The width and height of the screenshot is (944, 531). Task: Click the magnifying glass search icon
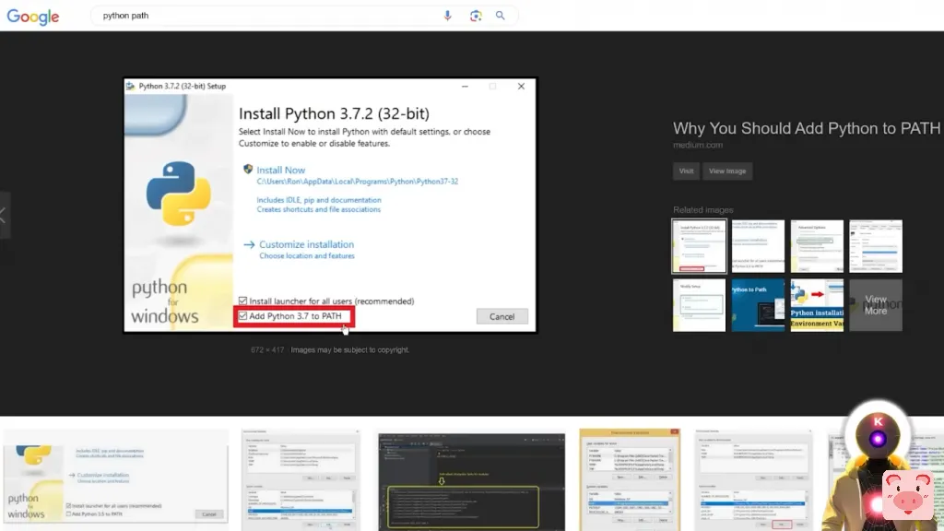pyautogui.click(x=501, y=16)
